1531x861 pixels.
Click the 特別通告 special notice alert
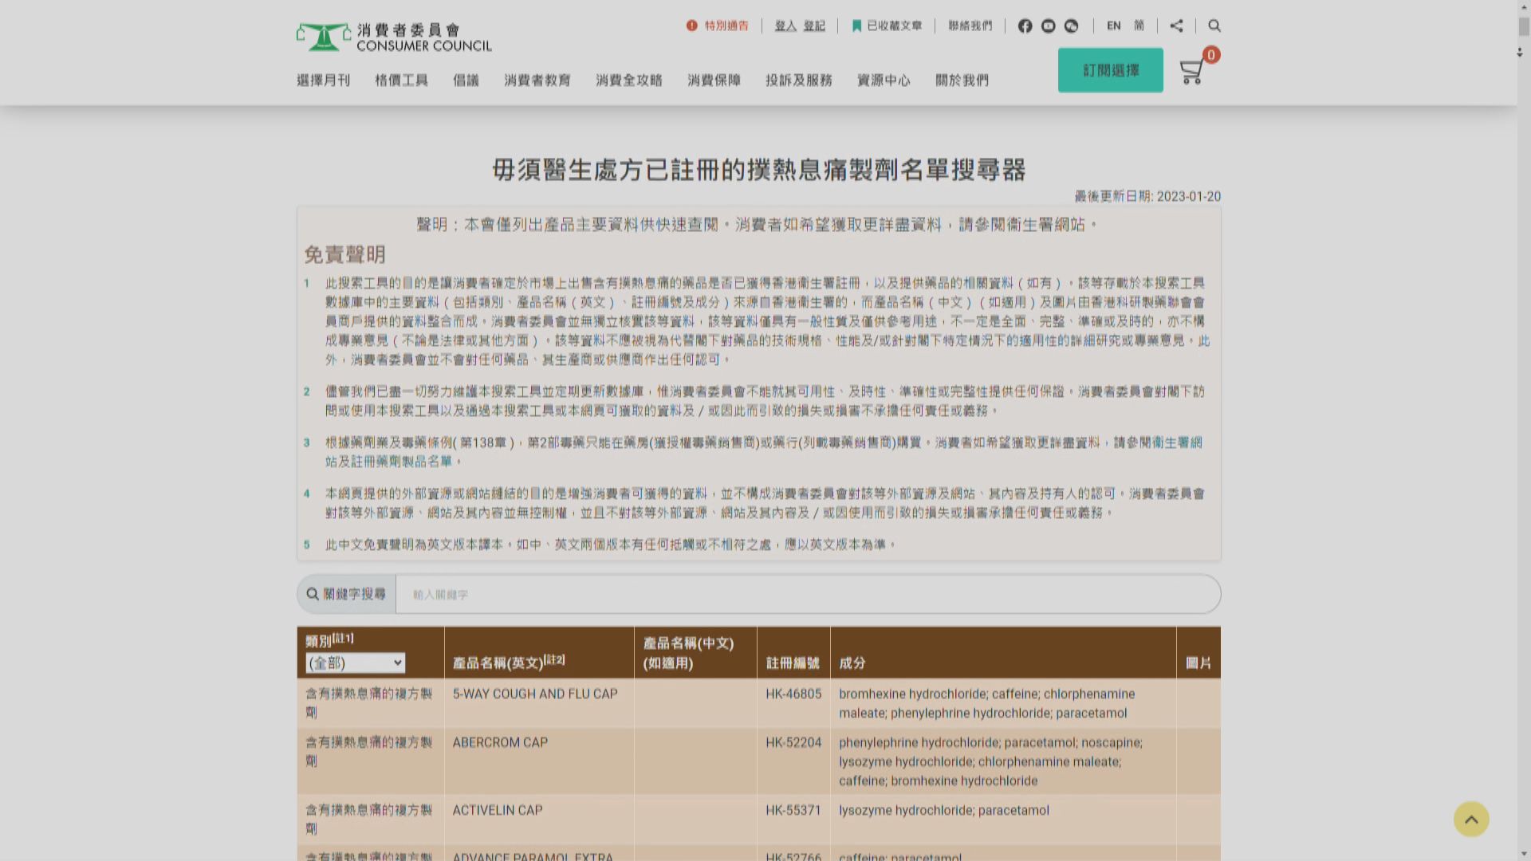point(718,25)
